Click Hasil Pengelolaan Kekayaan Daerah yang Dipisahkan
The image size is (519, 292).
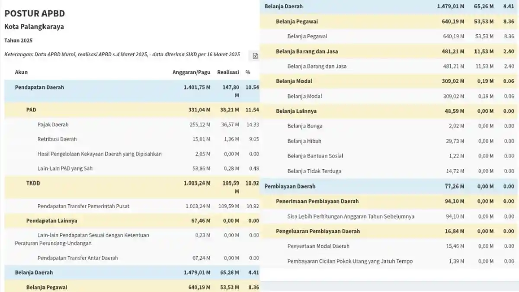(x=99, y=154)
